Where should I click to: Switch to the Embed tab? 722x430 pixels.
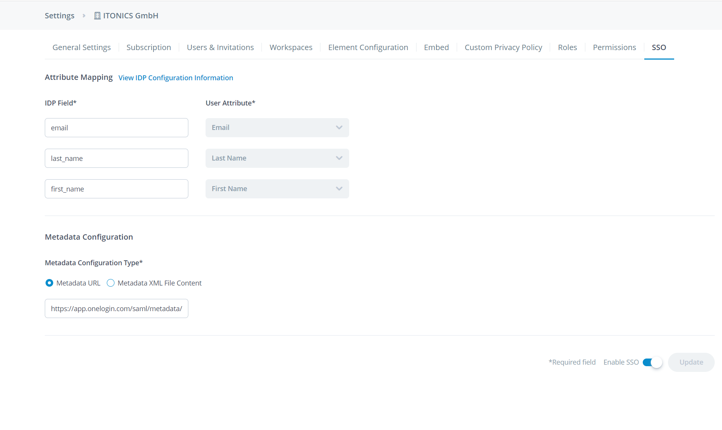point(436,47)
